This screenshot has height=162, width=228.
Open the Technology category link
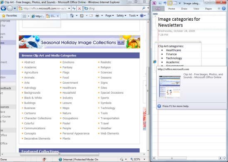tap(108, 108)
